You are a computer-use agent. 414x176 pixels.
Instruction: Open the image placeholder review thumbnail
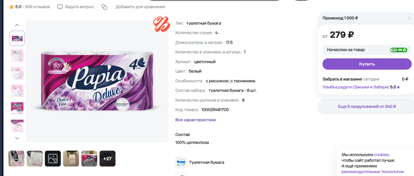[x=53, y=158]
